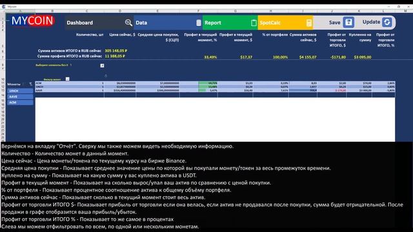Click the total assets value '305 148,05 ₽'
The width and height of the screenshot is (413, 232).
click(116, 50)
